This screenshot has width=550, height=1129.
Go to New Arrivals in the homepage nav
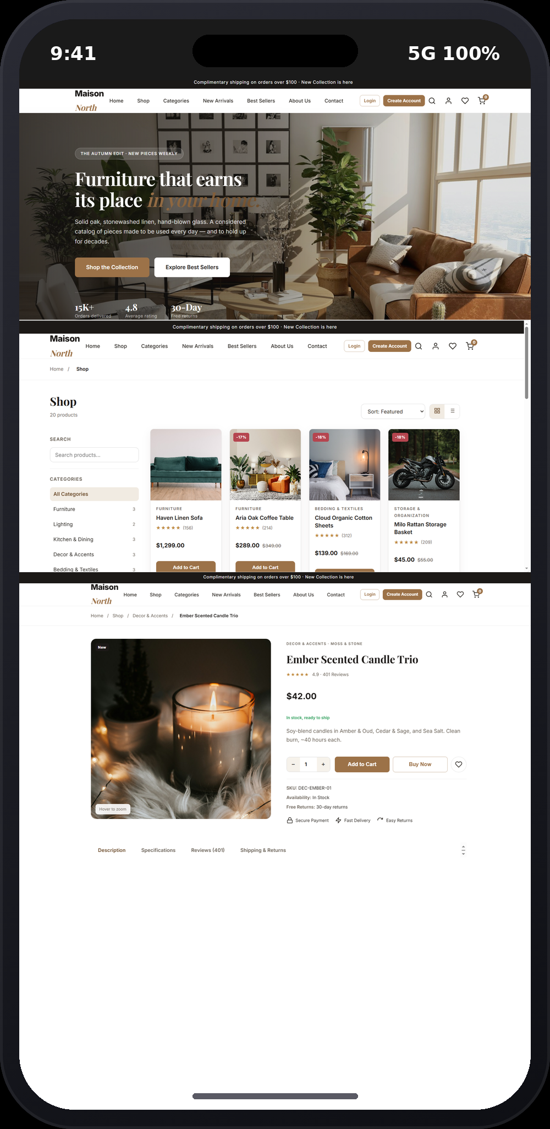(218, 101)
